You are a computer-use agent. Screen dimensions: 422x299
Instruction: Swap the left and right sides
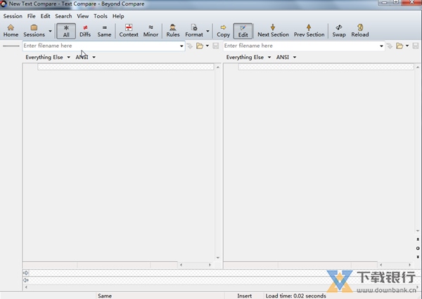pyautogui.click(x=339, y=30)
